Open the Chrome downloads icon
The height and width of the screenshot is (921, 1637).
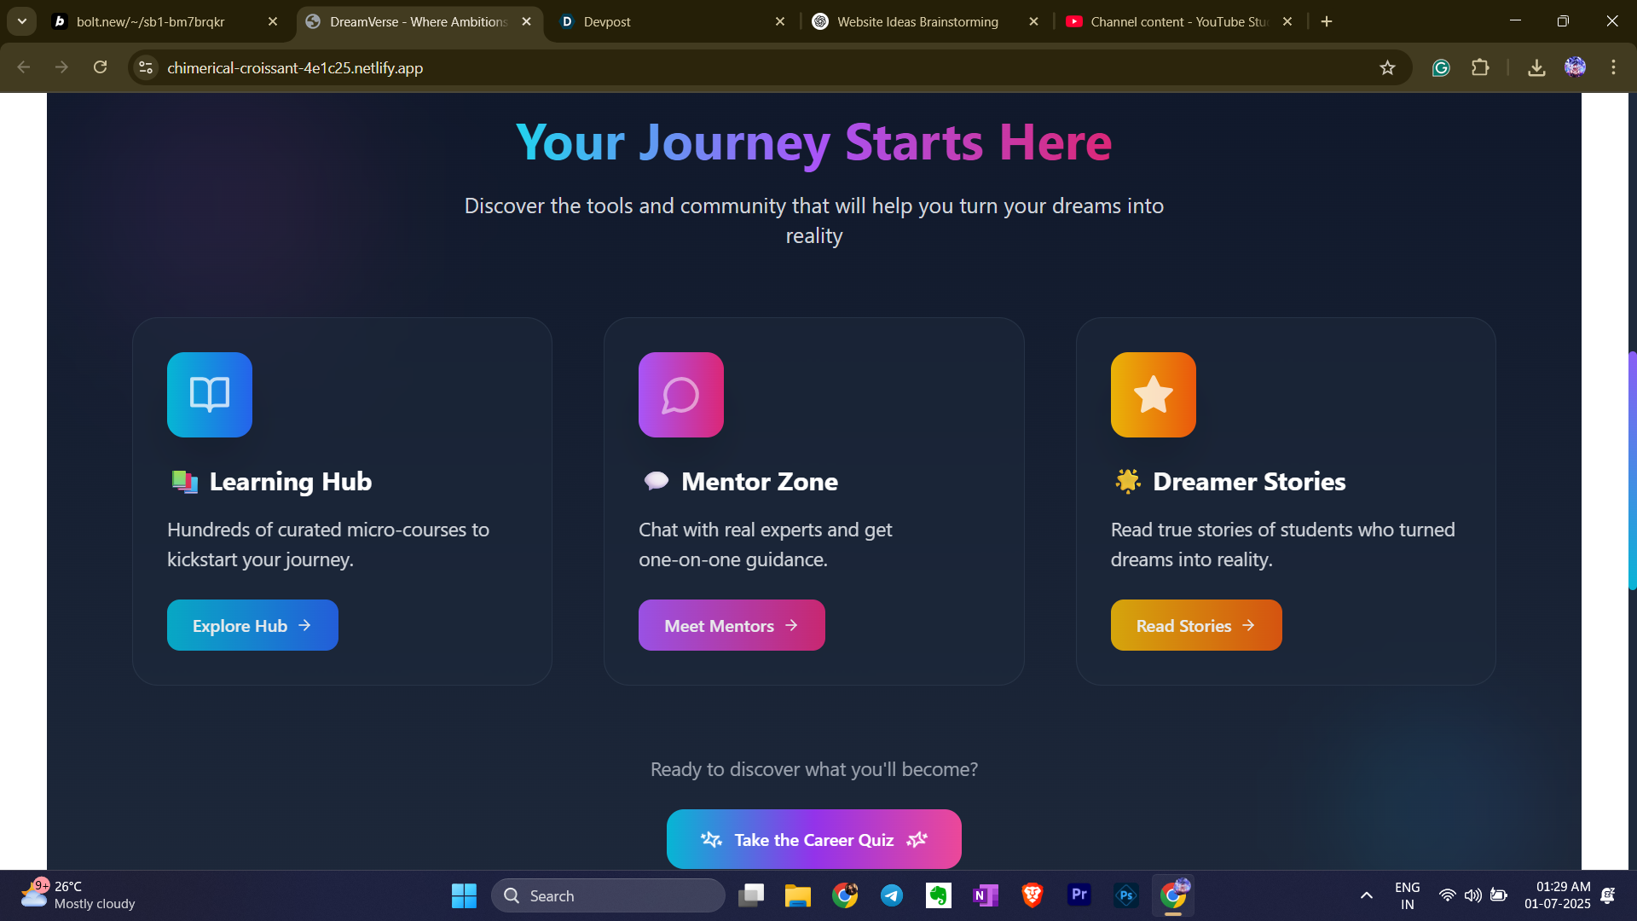pyautogui.click(x=1536, y=67)
